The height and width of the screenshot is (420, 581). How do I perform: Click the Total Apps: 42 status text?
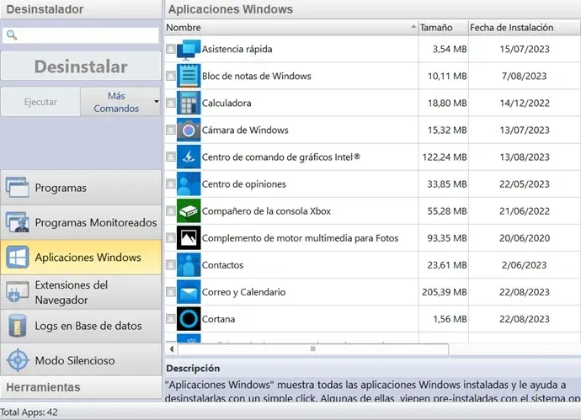click(x=29, y=412)
